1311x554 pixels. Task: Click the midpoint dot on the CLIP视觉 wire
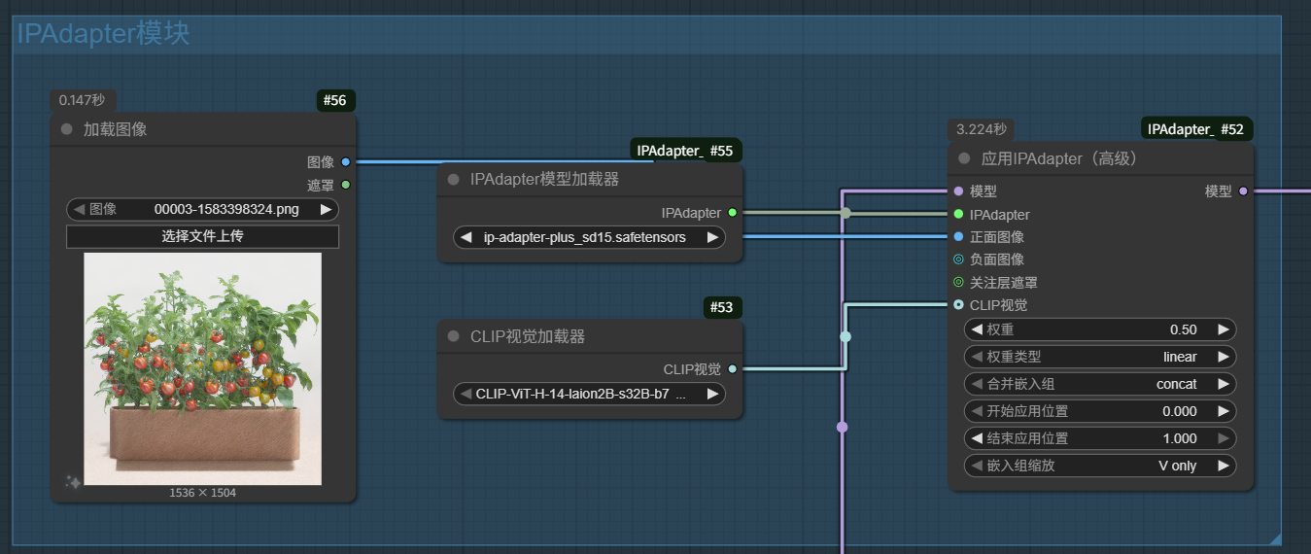[x=845, y=336]
